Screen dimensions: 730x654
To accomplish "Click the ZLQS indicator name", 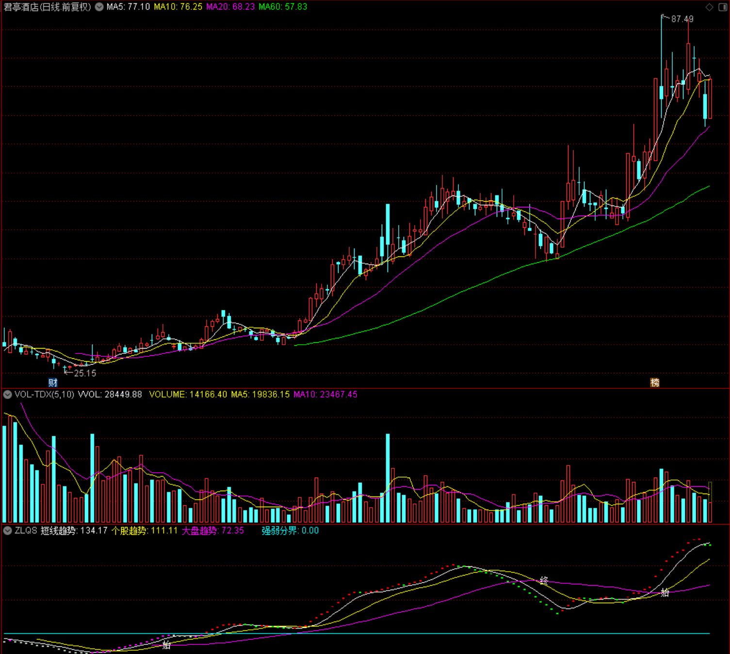I will point(26,530).
